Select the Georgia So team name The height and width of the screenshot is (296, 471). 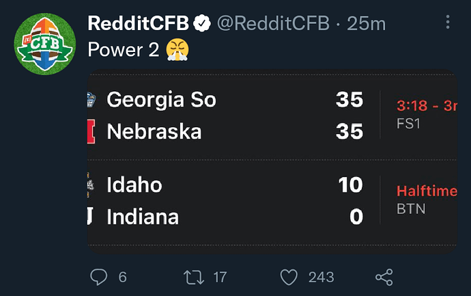point(161,100)
